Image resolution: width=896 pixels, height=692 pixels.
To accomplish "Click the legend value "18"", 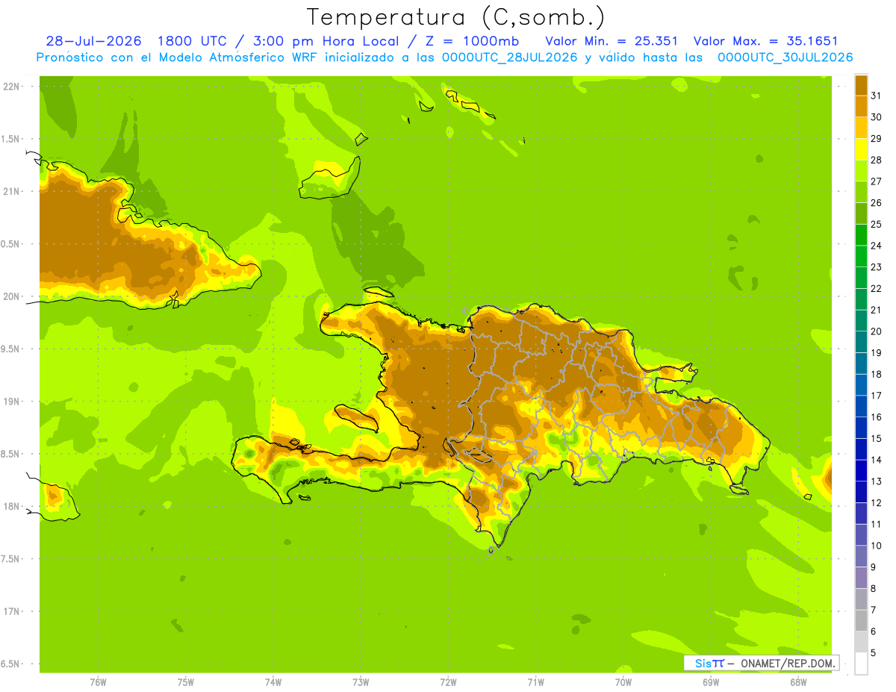I will [877, 374].
